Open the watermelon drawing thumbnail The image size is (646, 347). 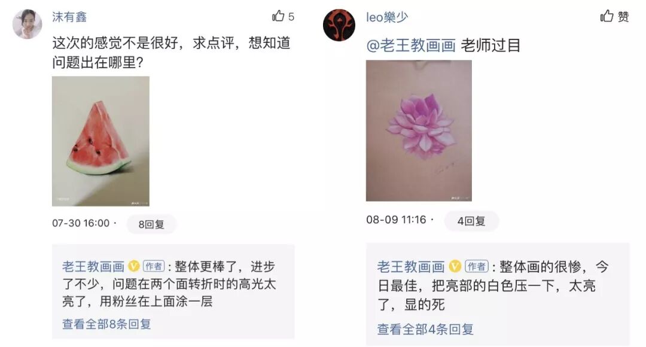[100, 141]
